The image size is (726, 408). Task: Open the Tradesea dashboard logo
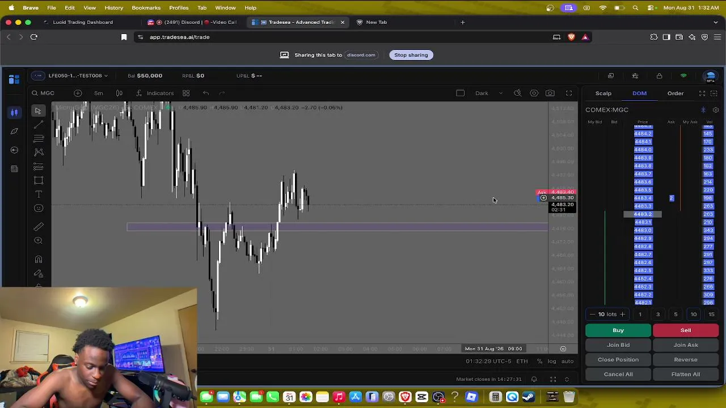click(14, 78)
